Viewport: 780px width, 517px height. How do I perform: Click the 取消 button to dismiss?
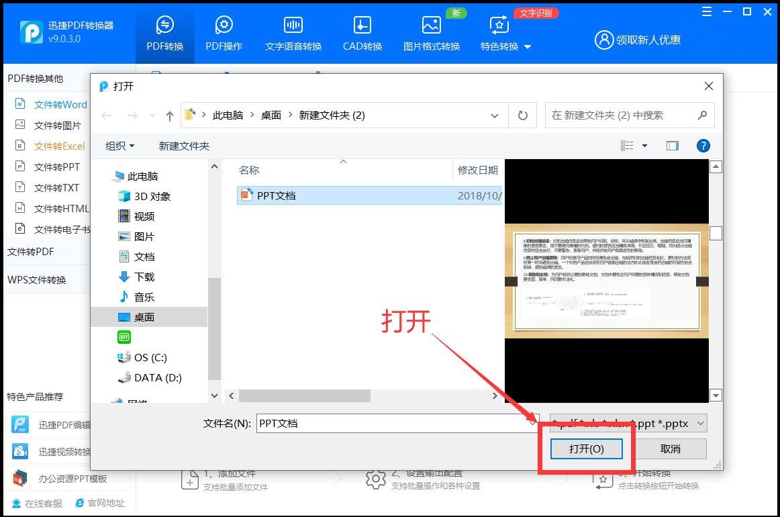(x=671, y=449)
